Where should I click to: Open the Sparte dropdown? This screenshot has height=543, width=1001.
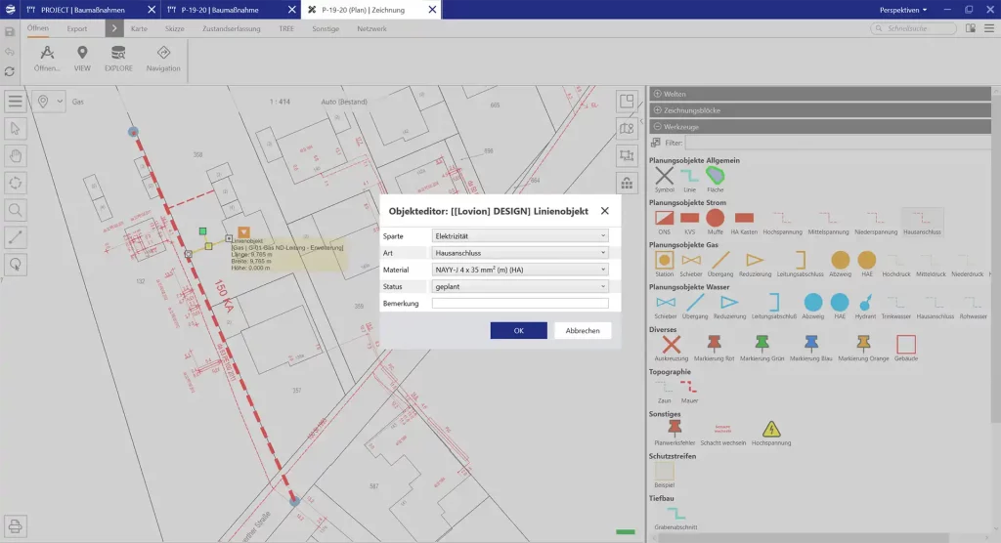click(520, 235)
